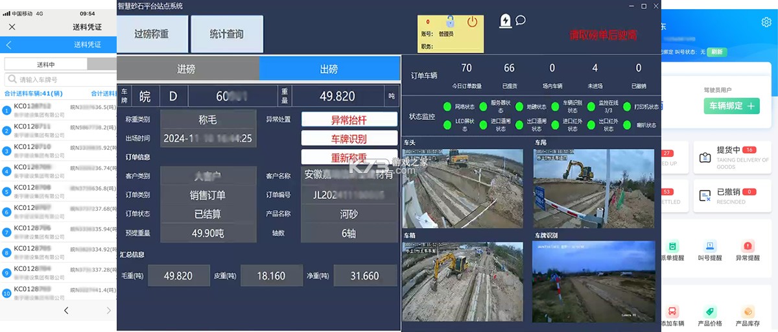Click the 产品名称 field showing 河砂
The height and width of the screenshot is (332, 778).
[349, 214]
